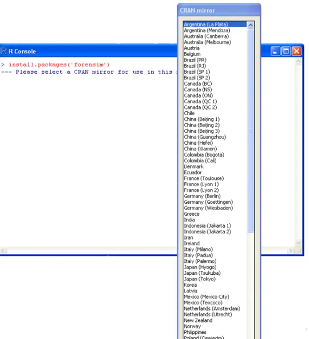
Task: Close the R Console window
Action: 296,52
